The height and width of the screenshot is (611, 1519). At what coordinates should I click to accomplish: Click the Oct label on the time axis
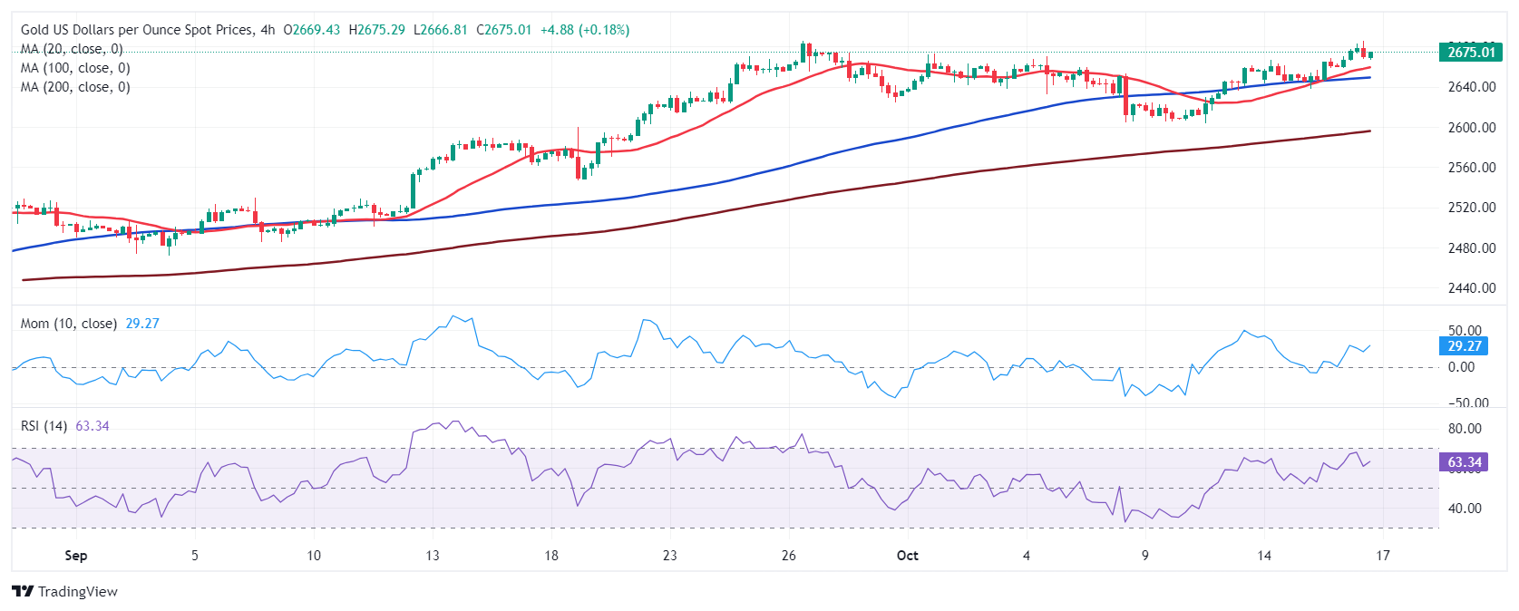(907, 555)
